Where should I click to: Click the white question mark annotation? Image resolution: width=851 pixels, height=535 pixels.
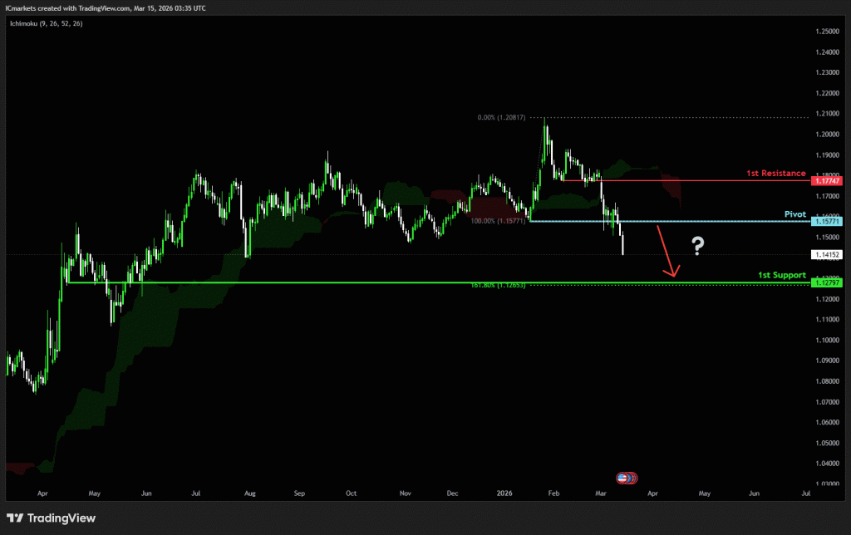click(698, 245)
